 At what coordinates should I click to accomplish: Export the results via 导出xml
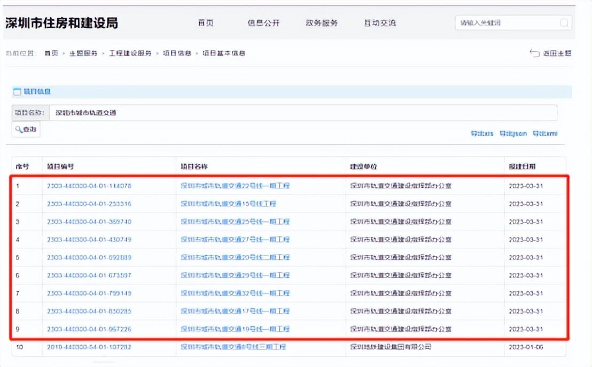pyautogui.click(x=545, y=133)
